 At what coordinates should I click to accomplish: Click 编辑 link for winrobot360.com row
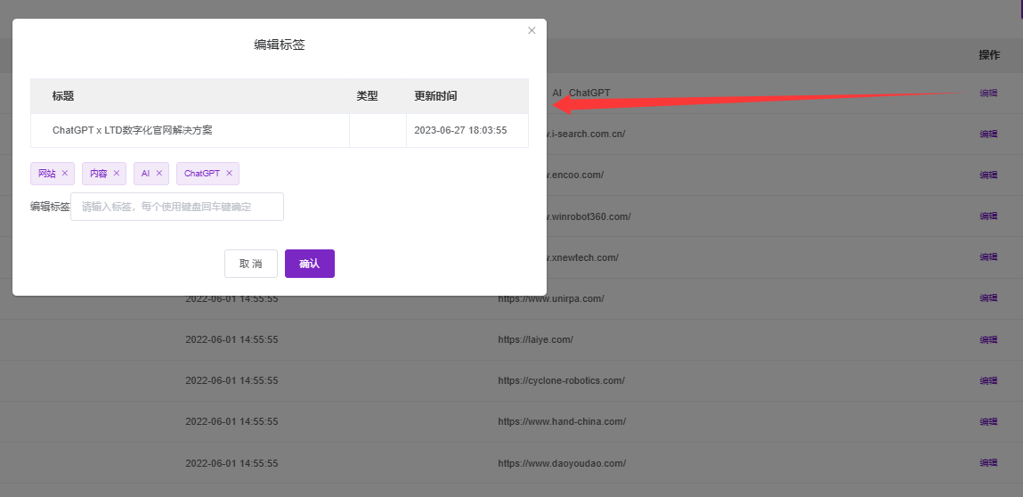988,216
